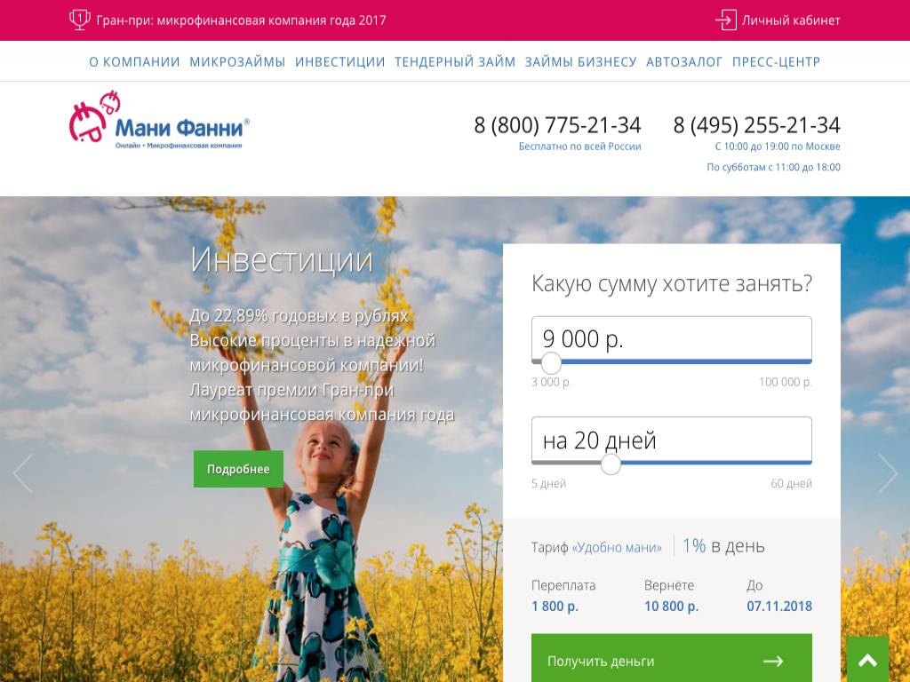Open the «Удобно мани» tariff link
Viewport: 910px width, 682px height.
tap(617, 547)
